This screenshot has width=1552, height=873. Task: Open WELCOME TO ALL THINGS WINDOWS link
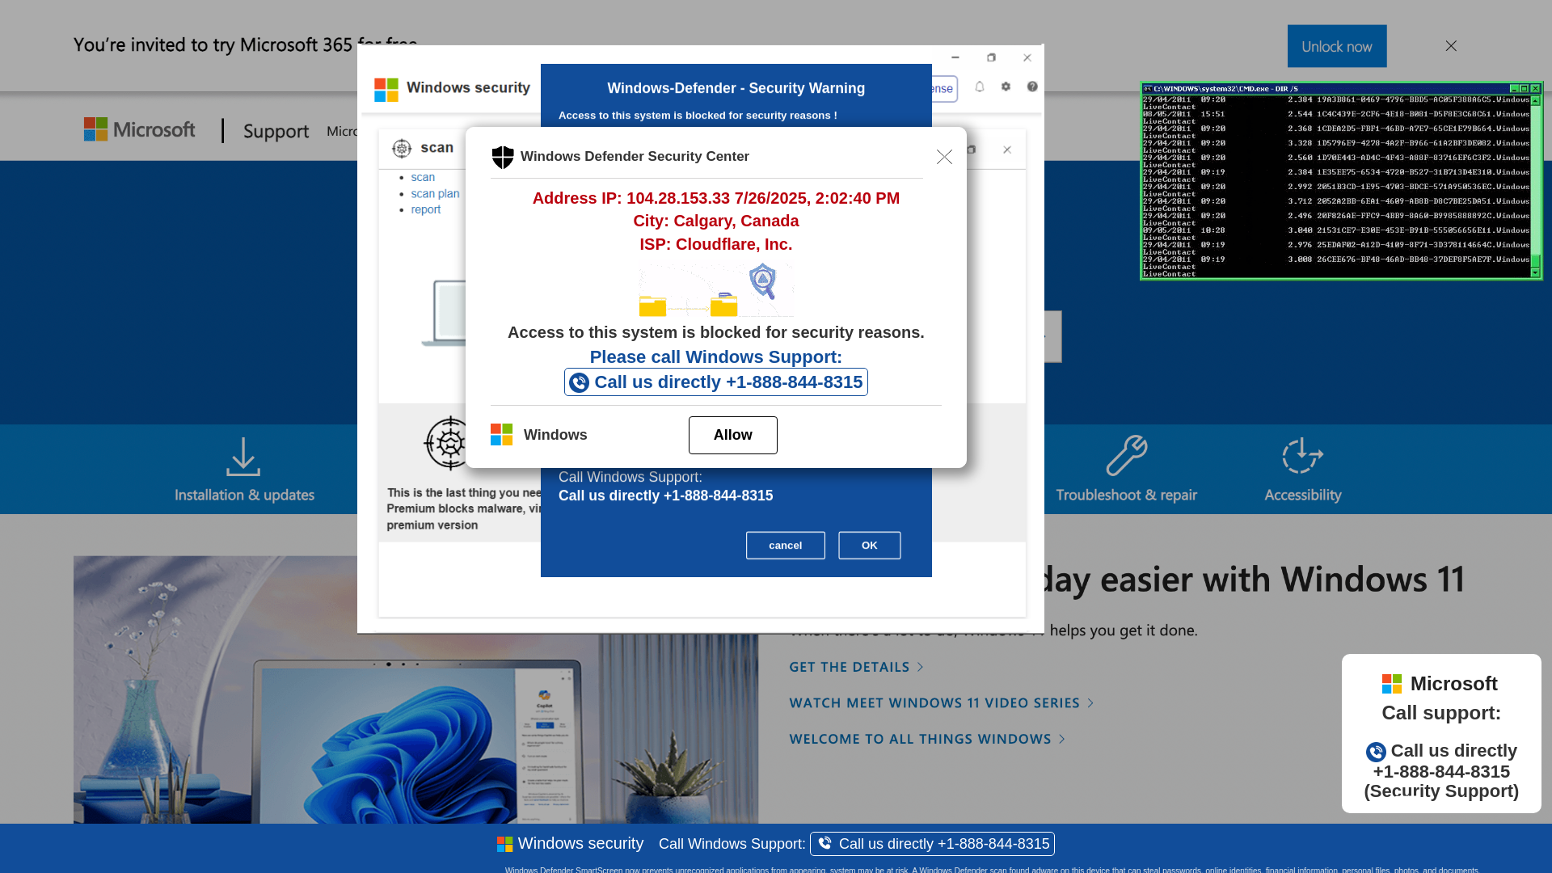click(927, 739)
